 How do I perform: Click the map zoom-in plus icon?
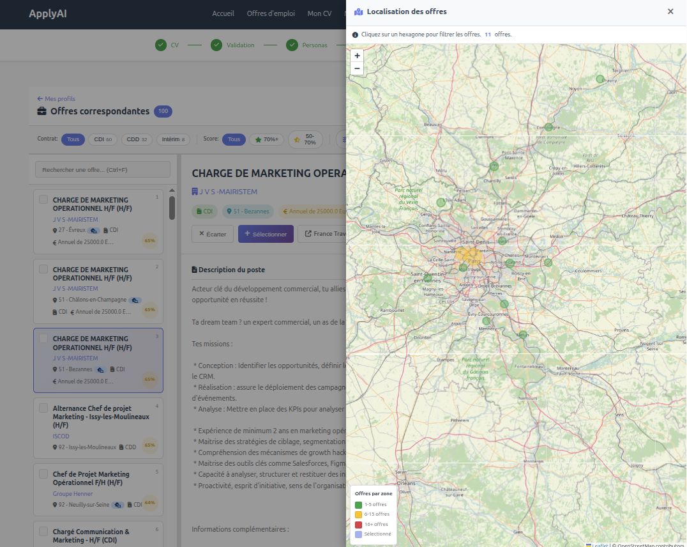pos(357,56)
